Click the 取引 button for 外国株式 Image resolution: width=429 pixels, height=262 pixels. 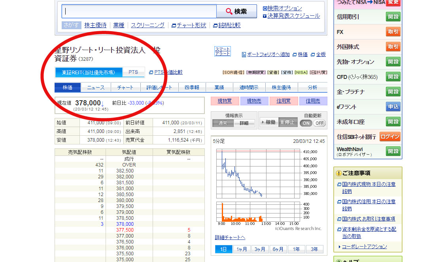click(393, 47)
